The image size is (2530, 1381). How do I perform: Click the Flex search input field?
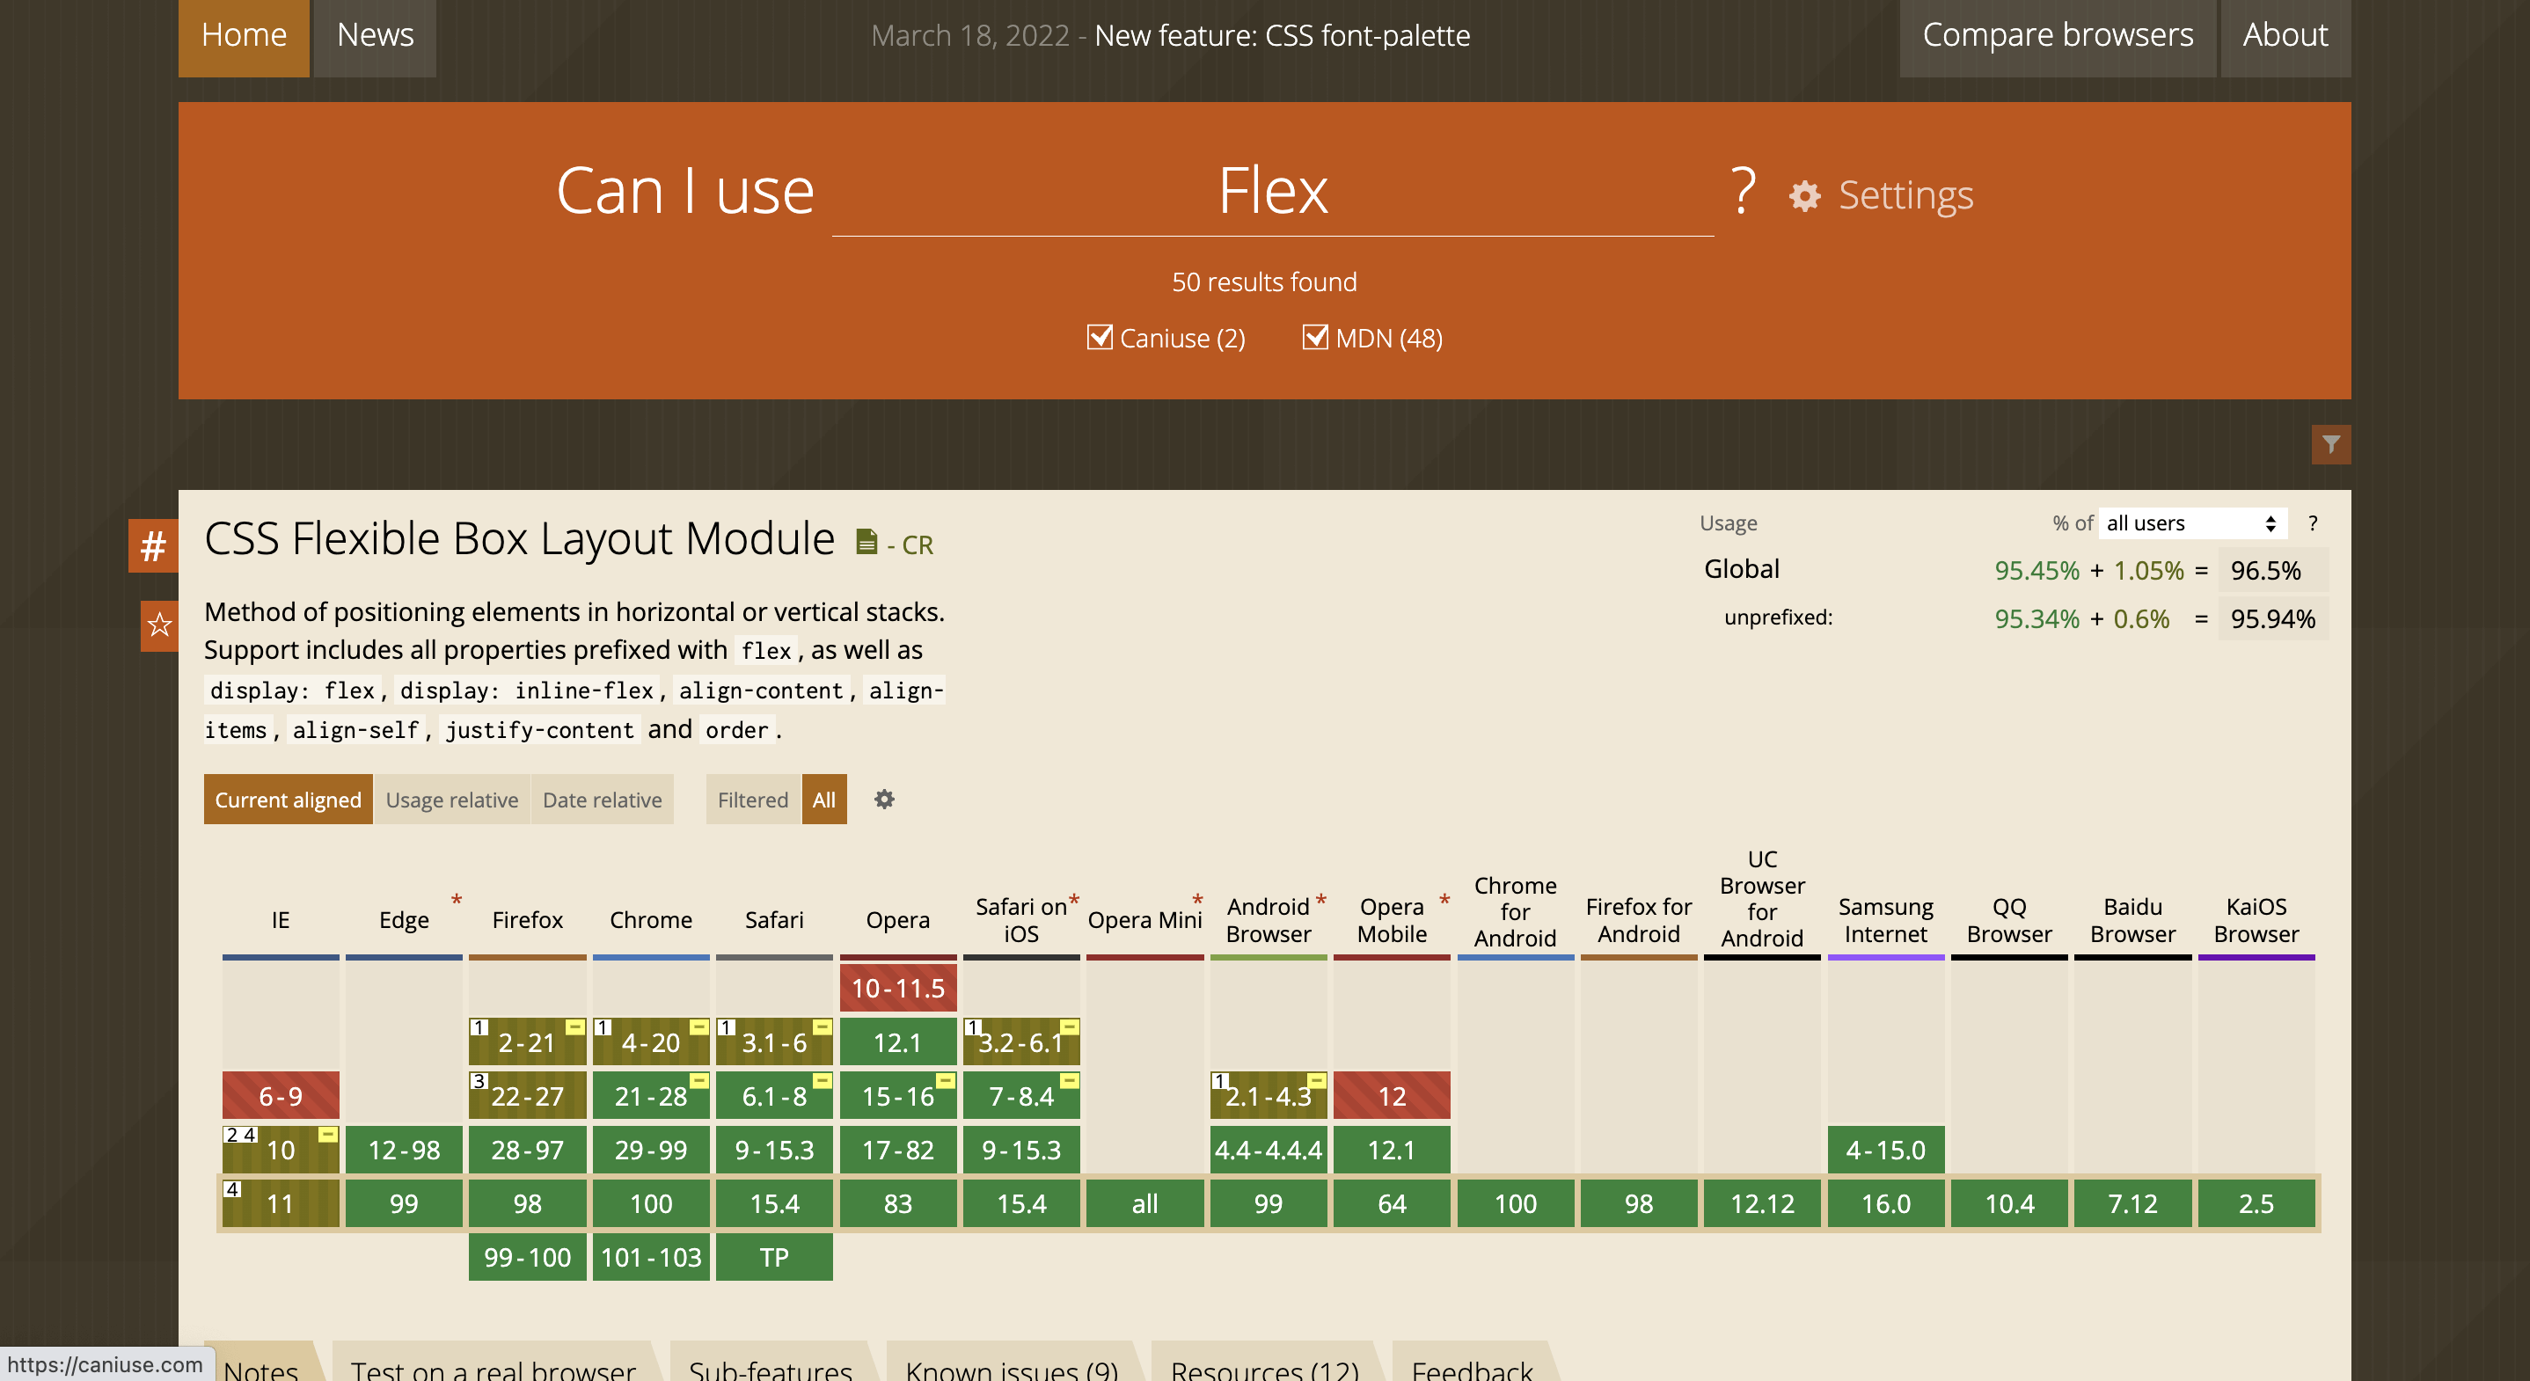pos(1272,192)
